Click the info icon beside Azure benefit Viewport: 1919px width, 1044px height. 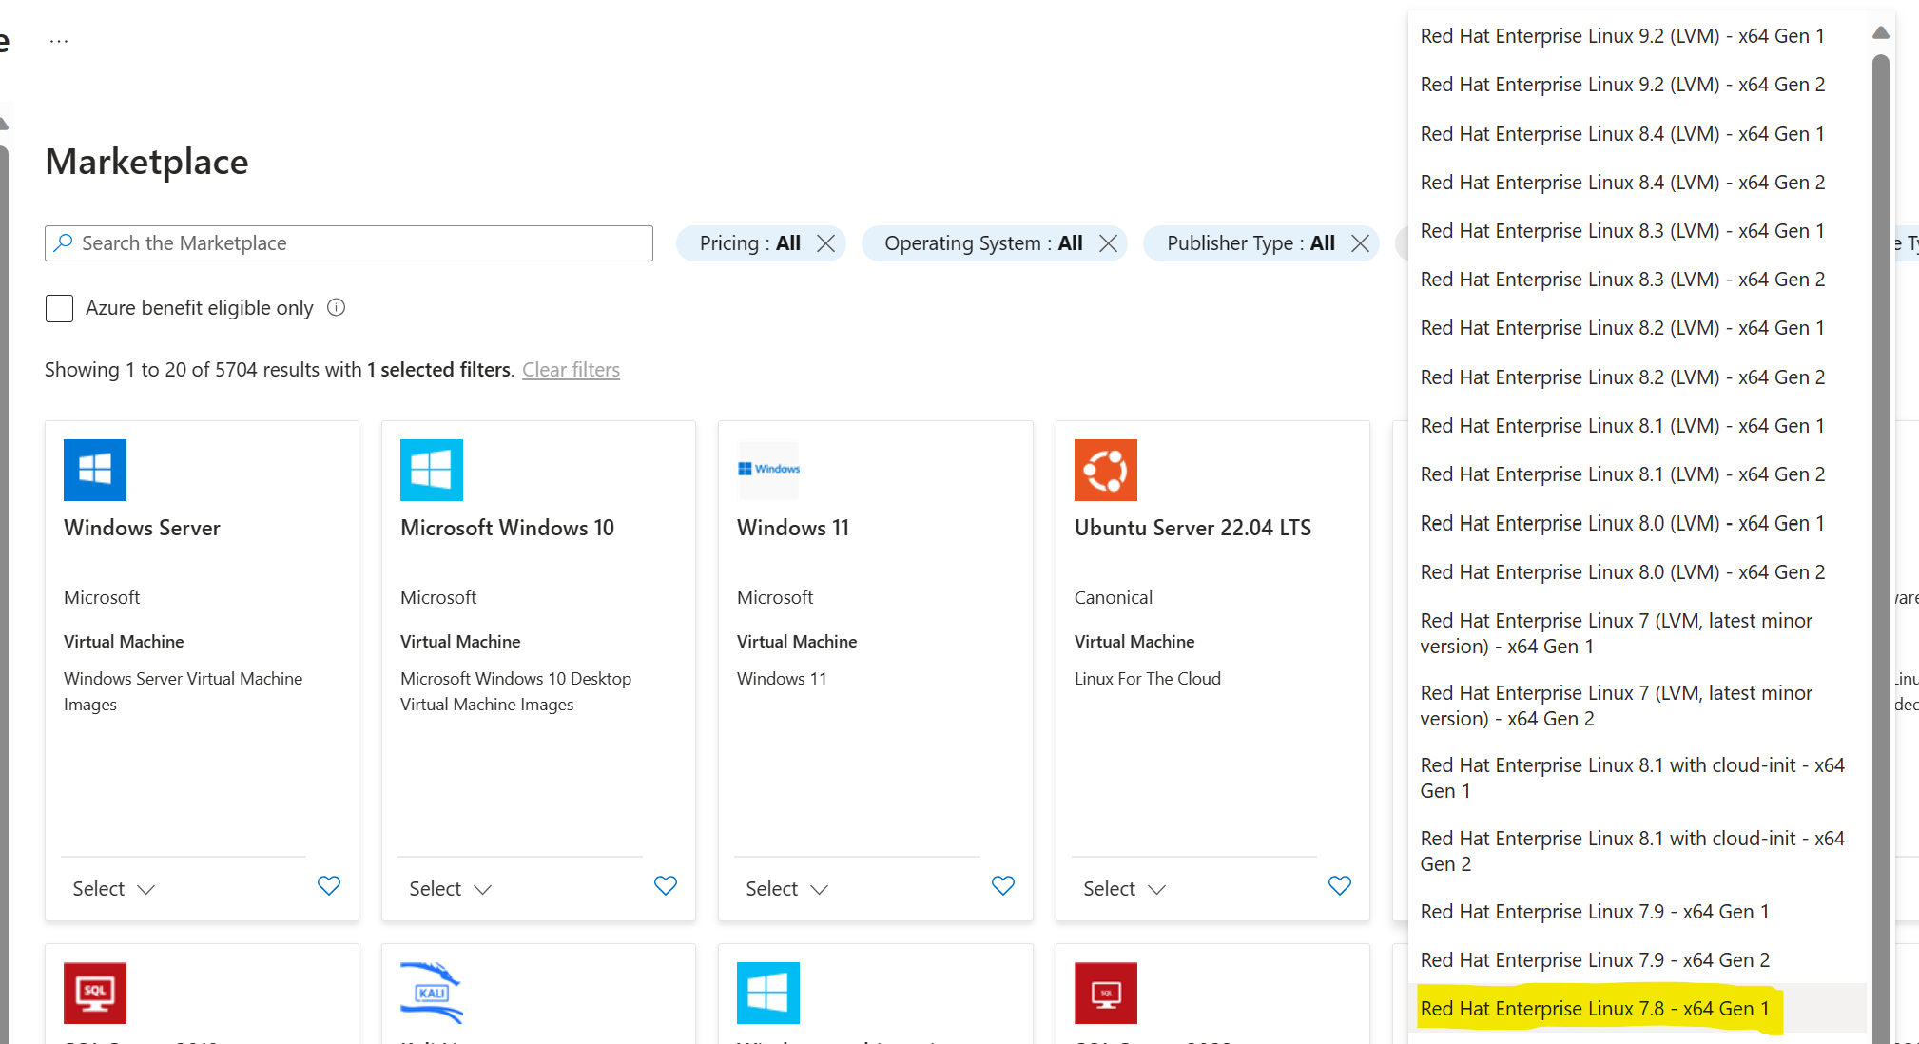[x=336, y=307]
